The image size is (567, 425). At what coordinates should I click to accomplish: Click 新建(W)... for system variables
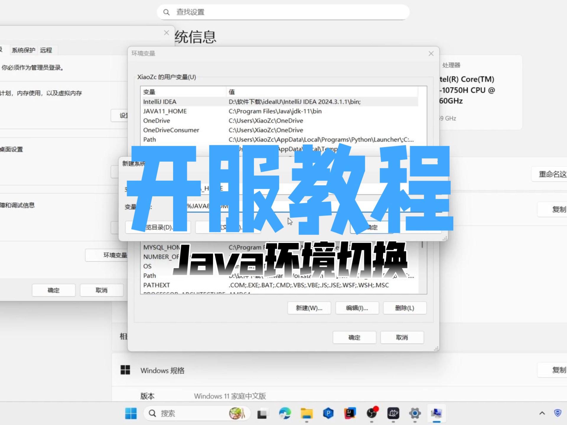[x=309, y=308]
